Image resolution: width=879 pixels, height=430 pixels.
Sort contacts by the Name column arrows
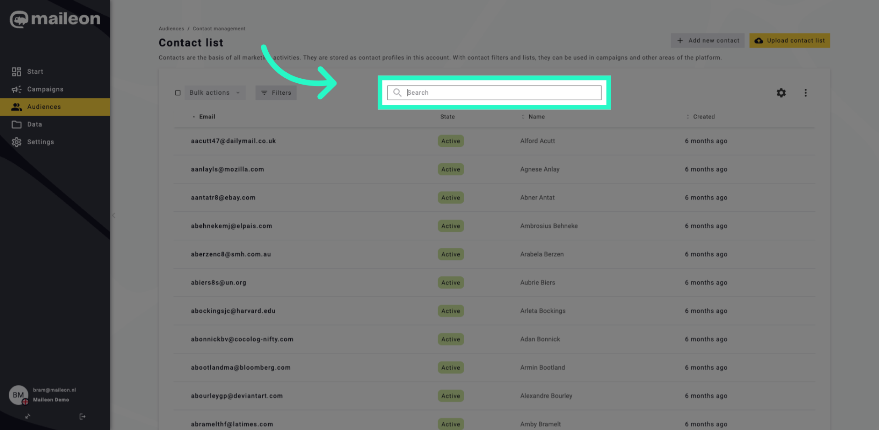point(523,117)
